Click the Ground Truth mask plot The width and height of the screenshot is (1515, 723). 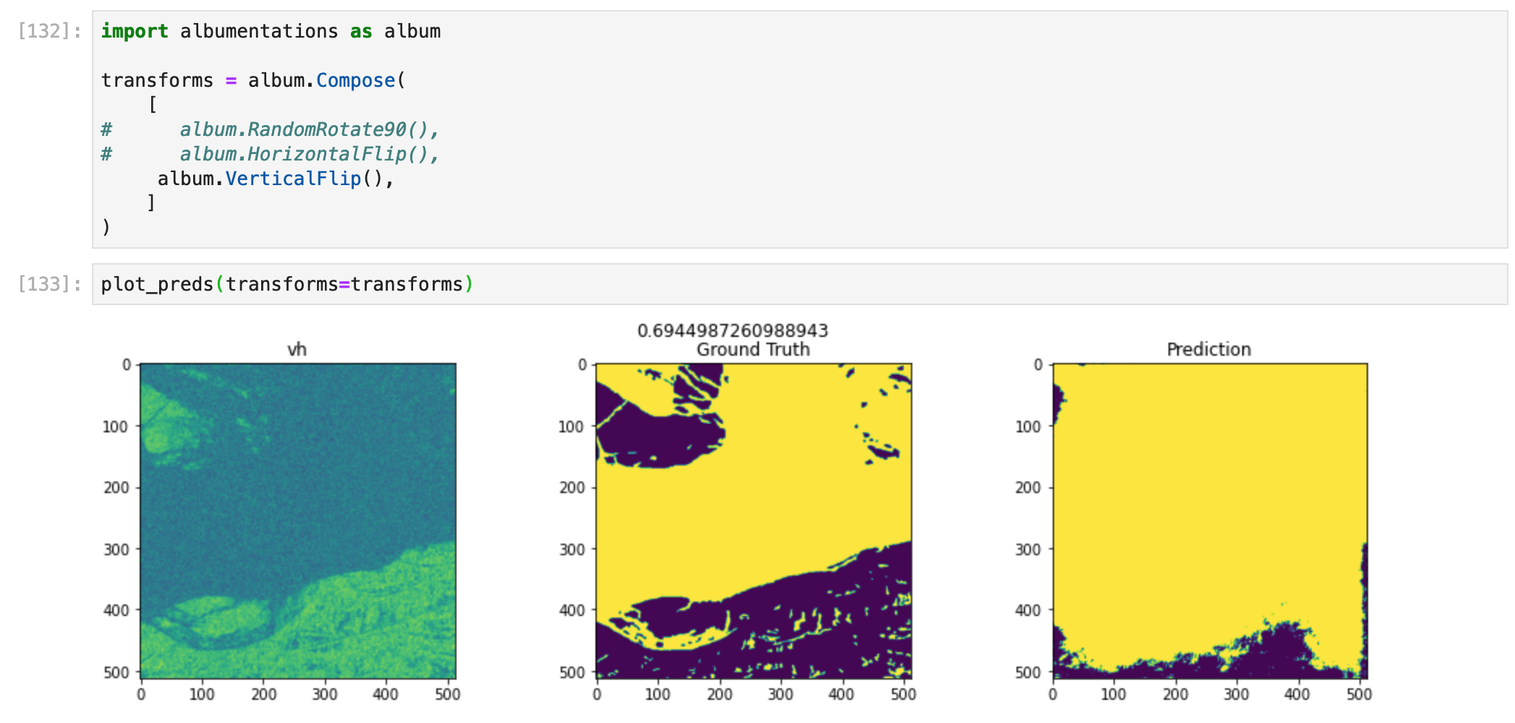(x=754, y=521)
